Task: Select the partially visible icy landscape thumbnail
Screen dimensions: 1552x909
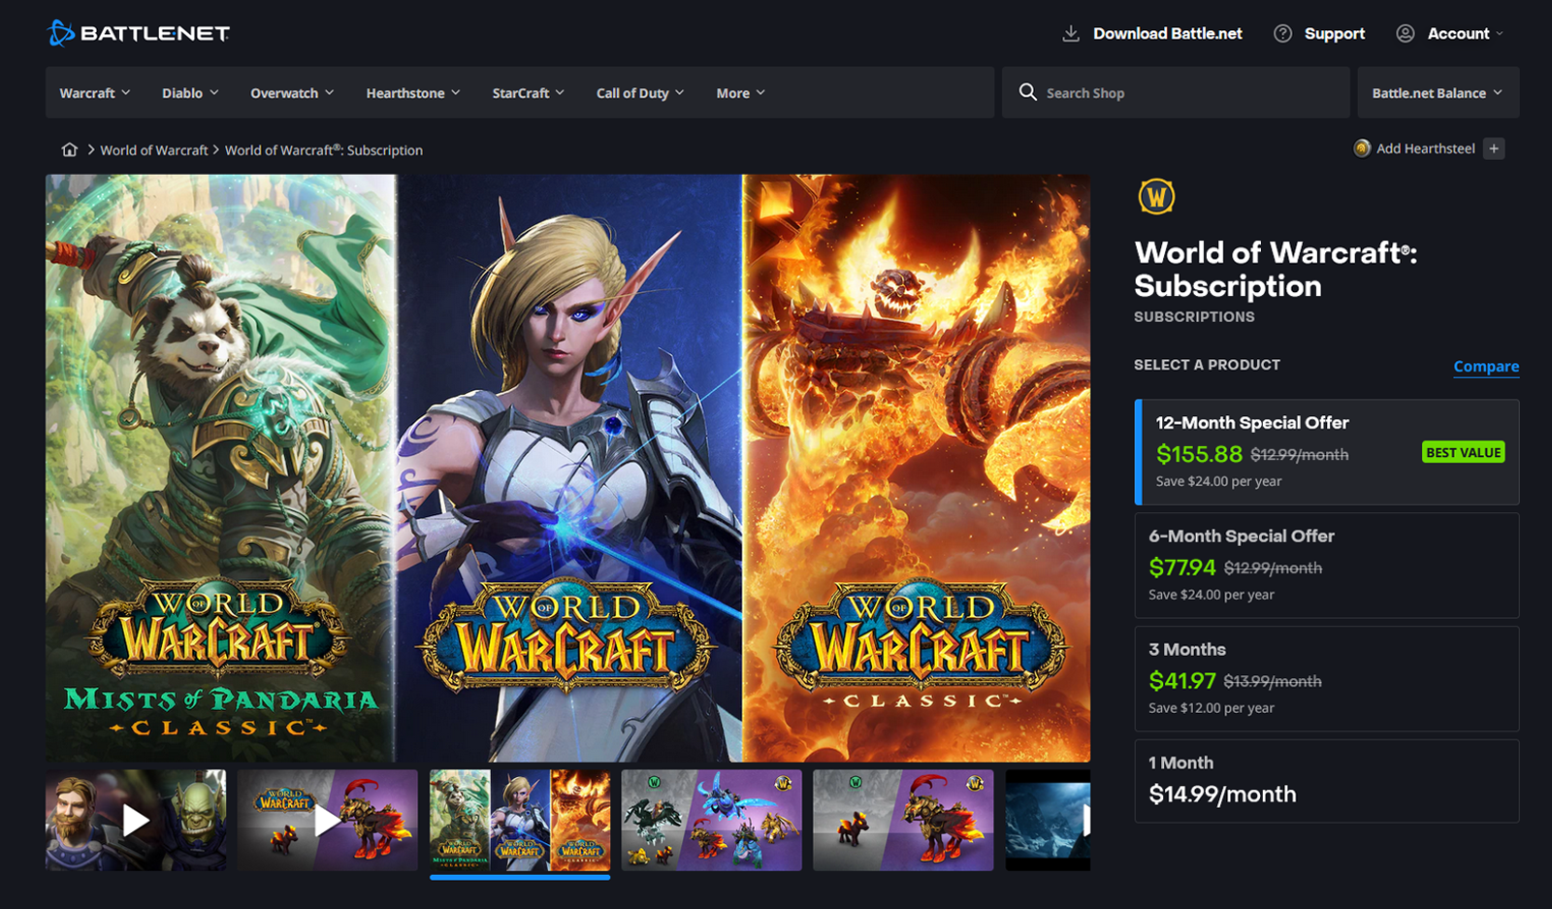Action: tap(1048, 821)
